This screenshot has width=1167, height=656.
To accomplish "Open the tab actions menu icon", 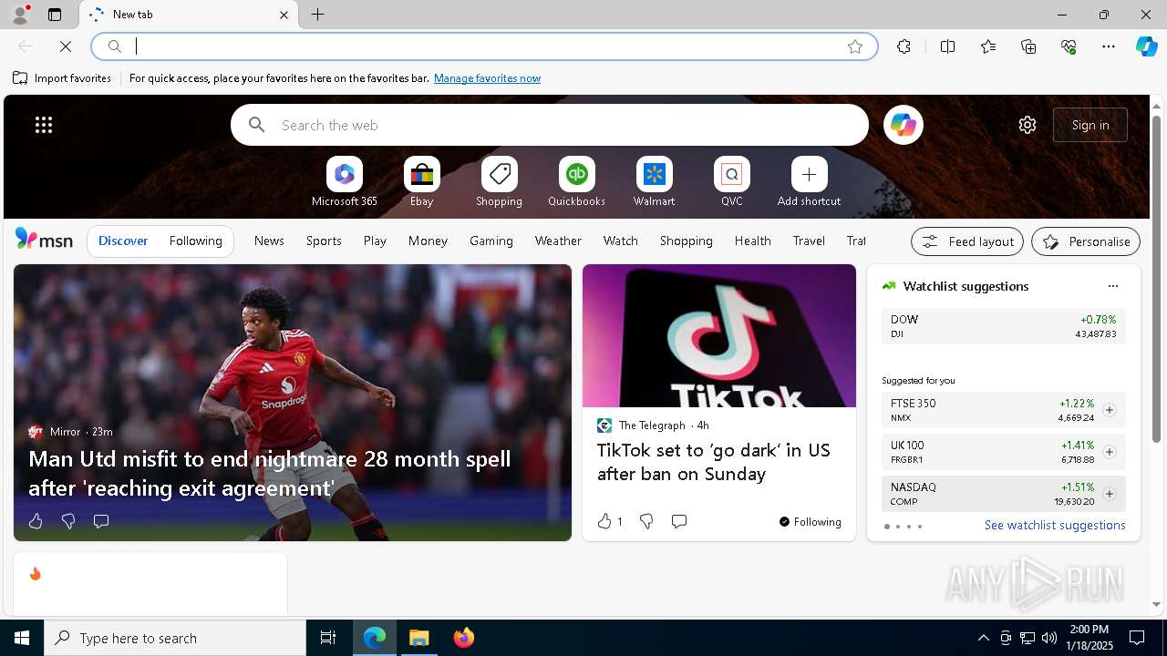I will tap(55, 15).
